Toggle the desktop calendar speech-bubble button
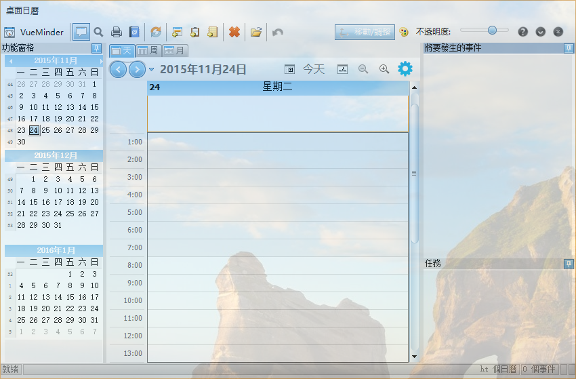The image size is (576, 379). (x=81, y=32)
